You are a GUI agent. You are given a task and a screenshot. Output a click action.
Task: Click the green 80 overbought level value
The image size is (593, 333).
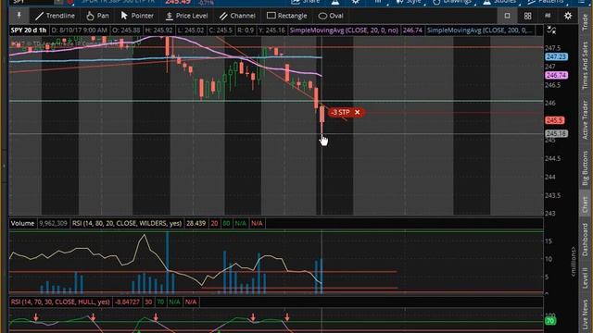click(226, 223)
